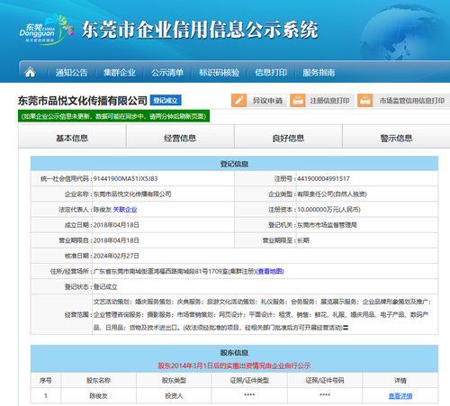This screenshot has height=406, width=450.
Task: Click registration authority 东莞市市场监督管理局
Action: [x=327, y=225]
